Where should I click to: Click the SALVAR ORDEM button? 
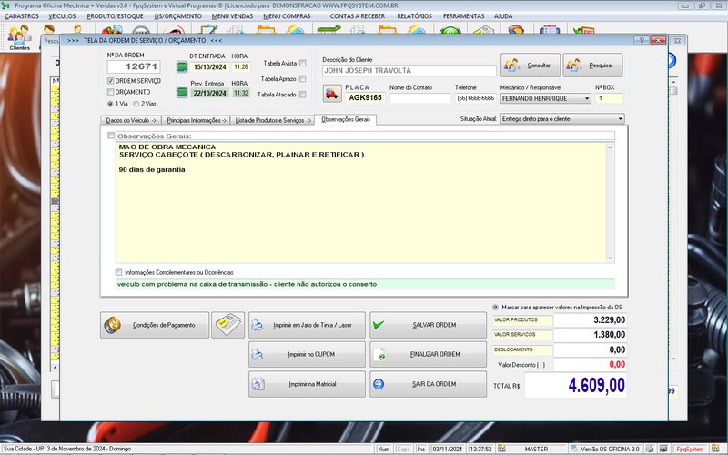pos(428,325)
